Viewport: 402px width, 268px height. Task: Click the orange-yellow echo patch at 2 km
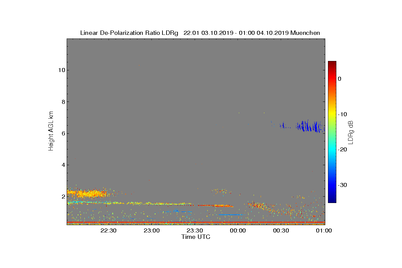click(87, 193)
